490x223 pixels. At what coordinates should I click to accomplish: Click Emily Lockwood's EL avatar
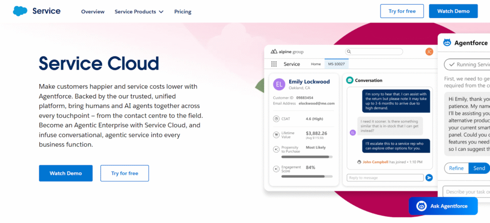coord(279,85)
